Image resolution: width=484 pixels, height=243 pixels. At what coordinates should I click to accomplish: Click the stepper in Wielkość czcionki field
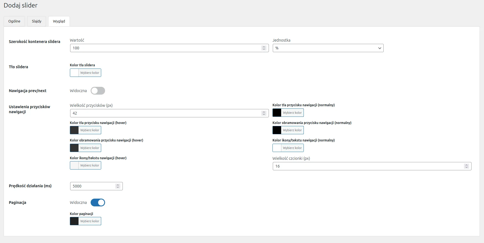(467, 166)
